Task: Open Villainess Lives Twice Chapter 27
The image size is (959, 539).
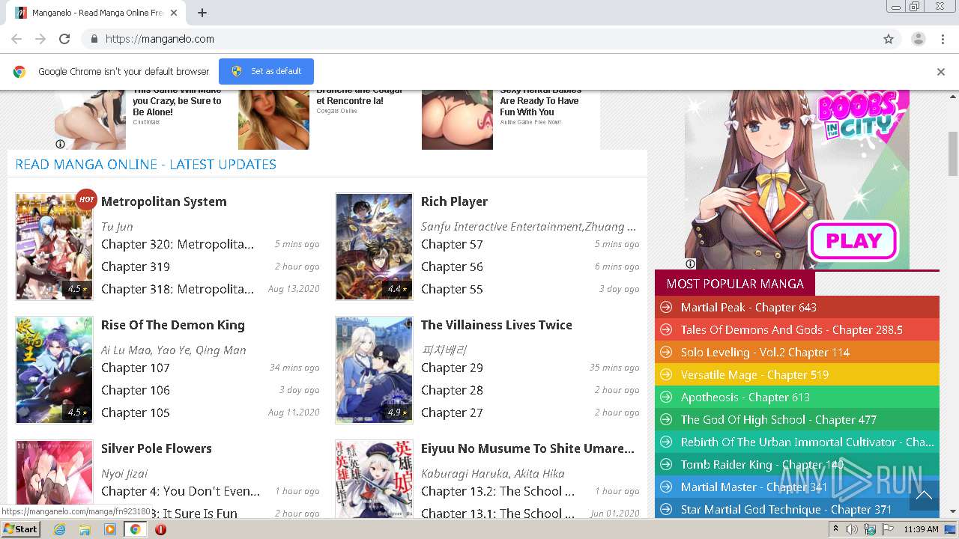Action: coord(452,412)
